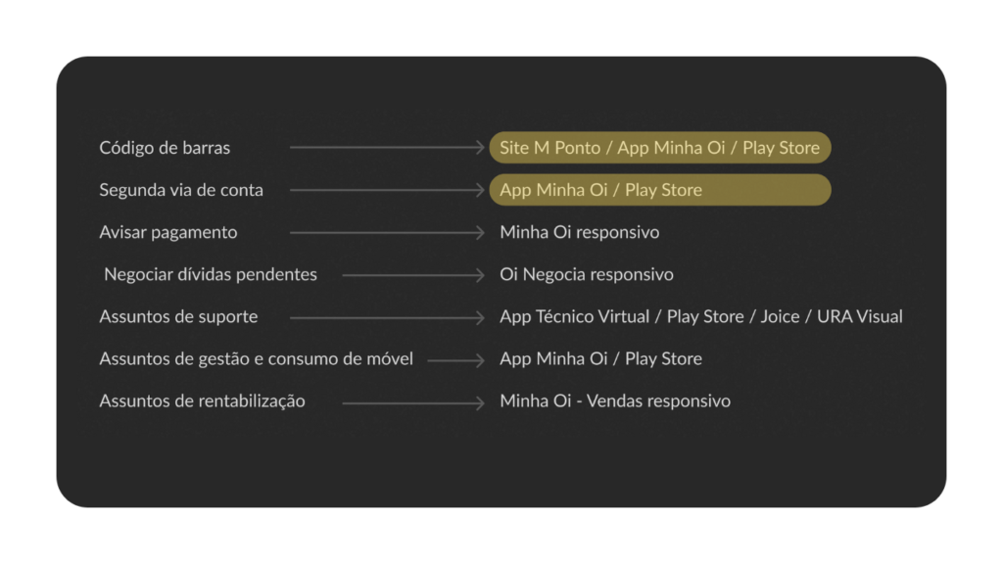Click 'App Técnico Virtual / Play Store / Joice / URA Visual'
The image size is (1003, 564).
click(700, 316)
